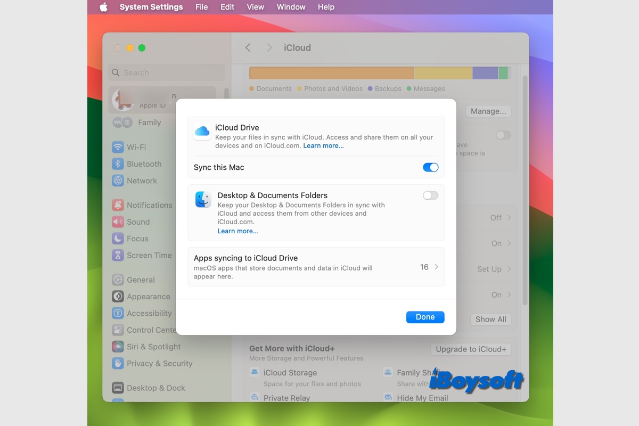
Task: Toggle the dimmed switch below Manage button
Action: (503, 135)
